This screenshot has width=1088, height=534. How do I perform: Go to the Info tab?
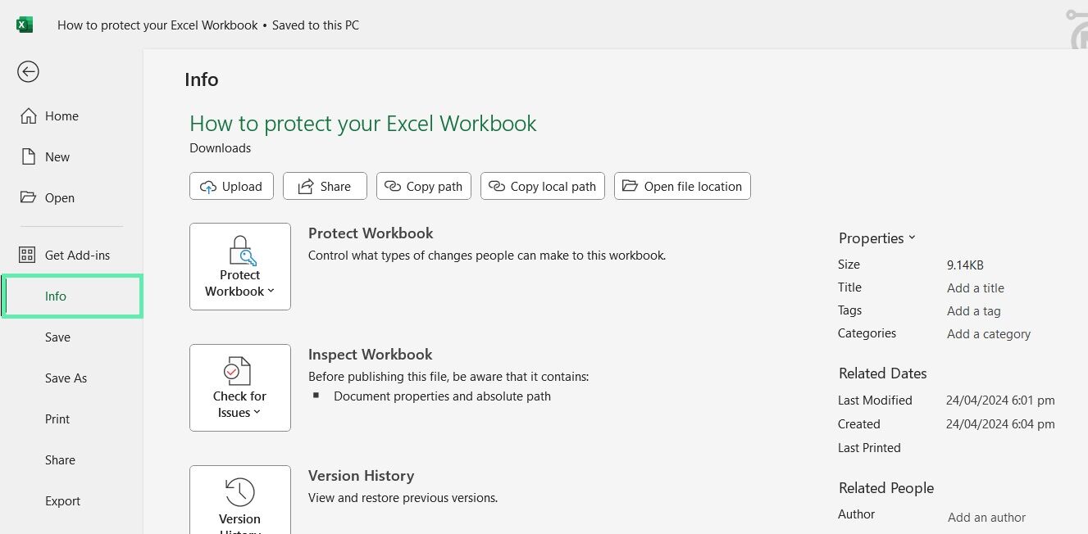pos(72,296)
